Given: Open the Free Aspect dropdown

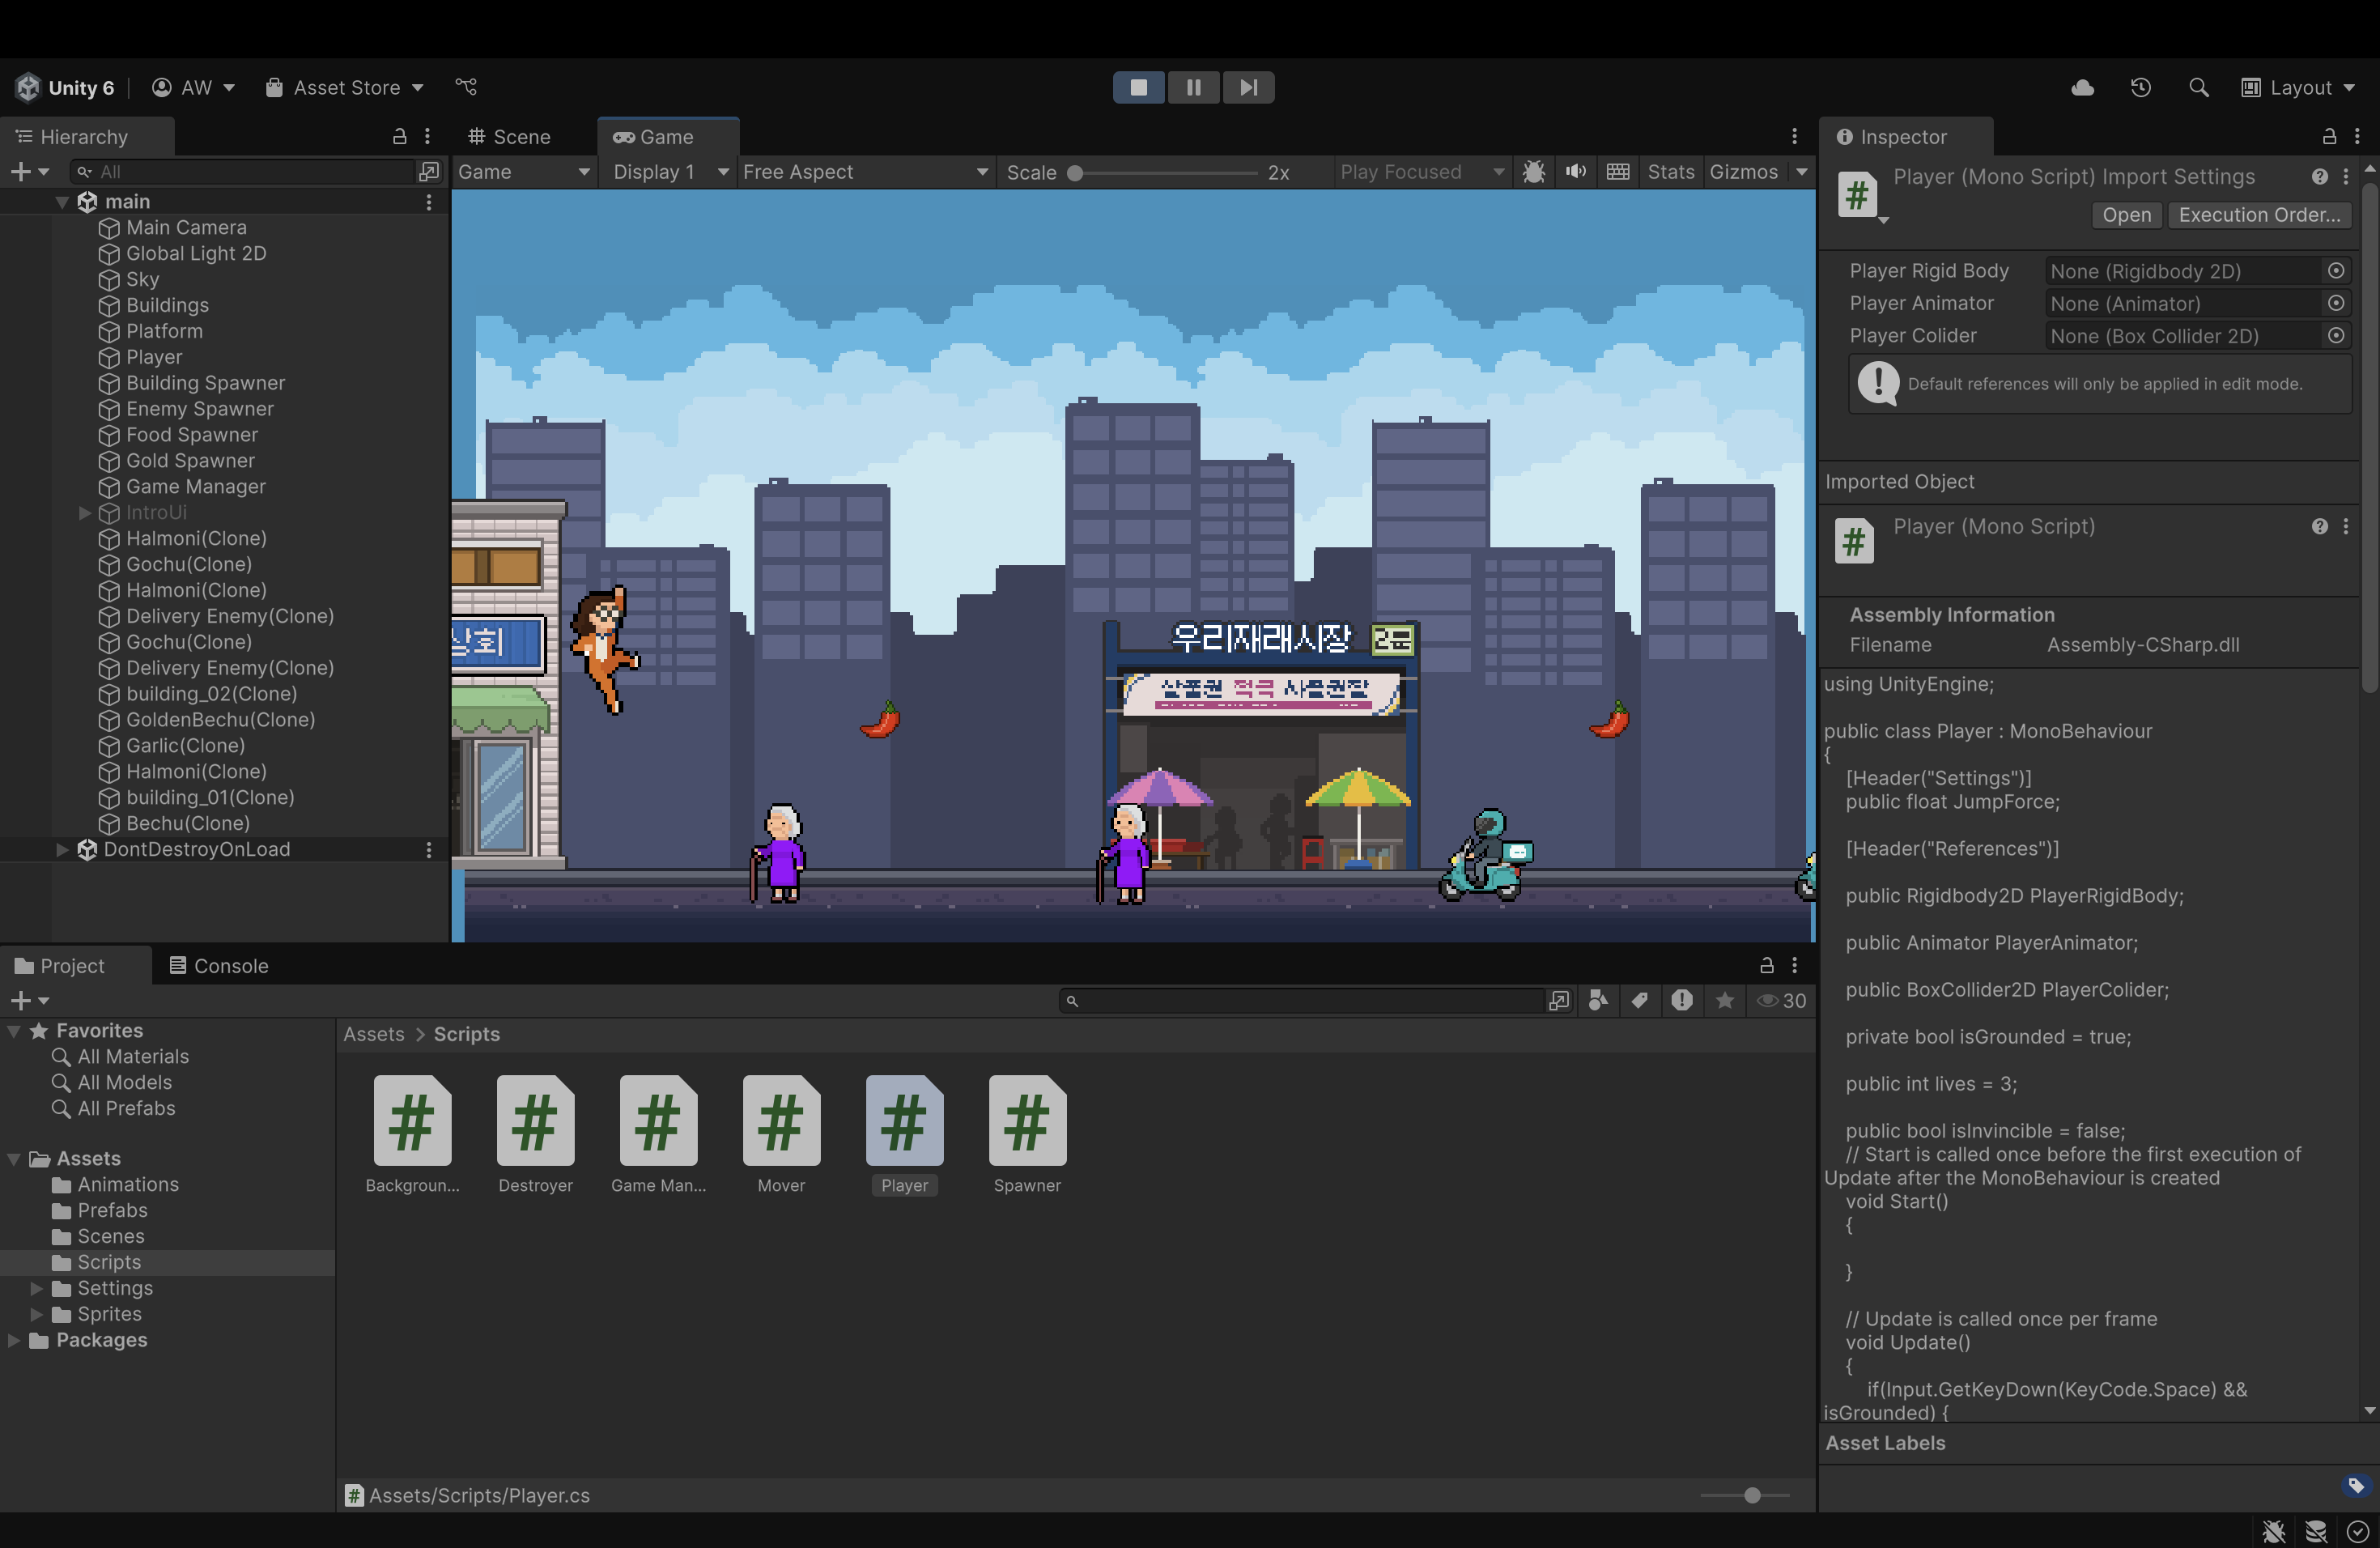Looking at the screenshot, I should [x=864, y=172].
